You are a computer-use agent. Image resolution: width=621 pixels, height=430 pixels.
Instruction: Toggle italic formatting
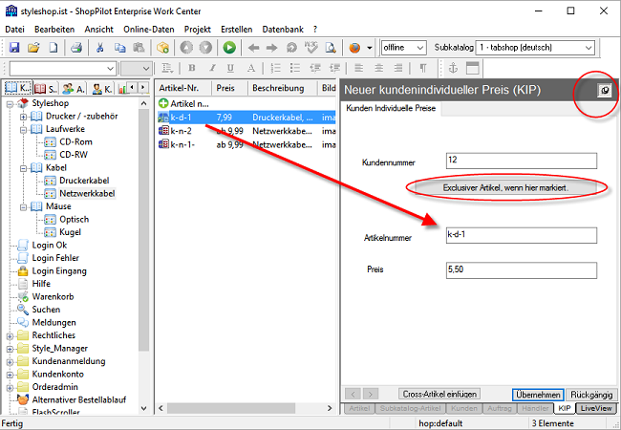click(212, 68)
